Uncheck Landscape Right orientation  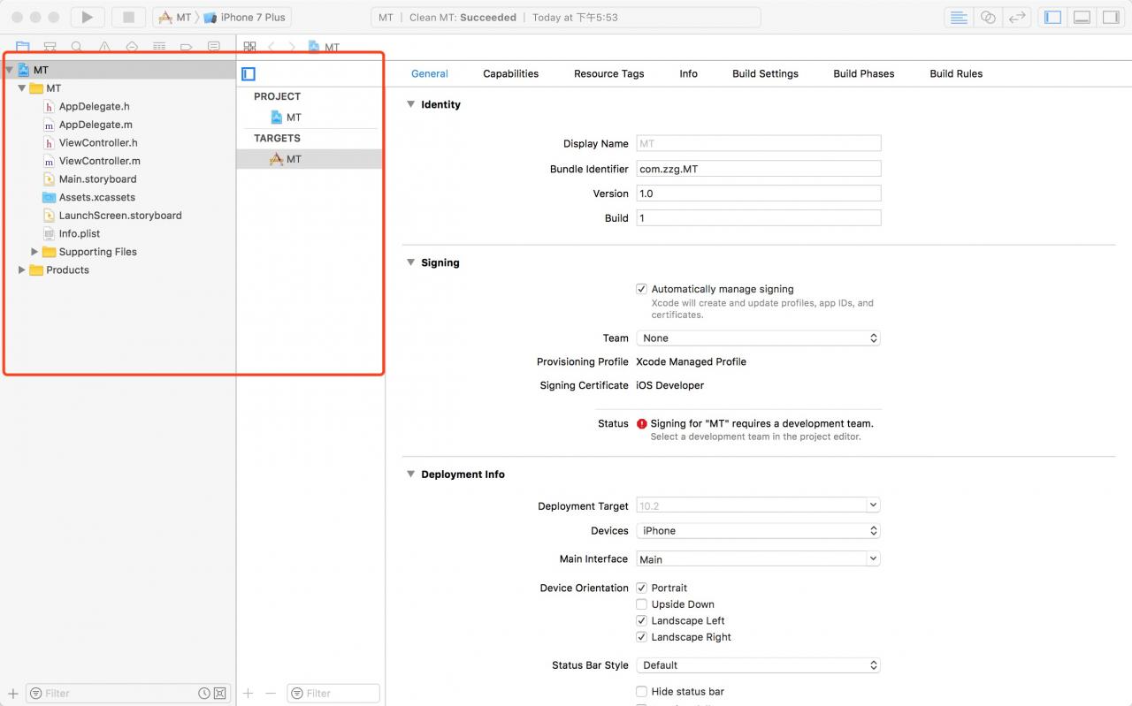[x=641, y=637]
